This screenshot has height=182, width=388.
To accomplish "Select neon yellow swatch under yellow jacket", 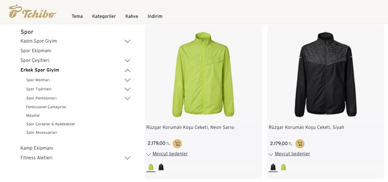I will tap(151, 167).
